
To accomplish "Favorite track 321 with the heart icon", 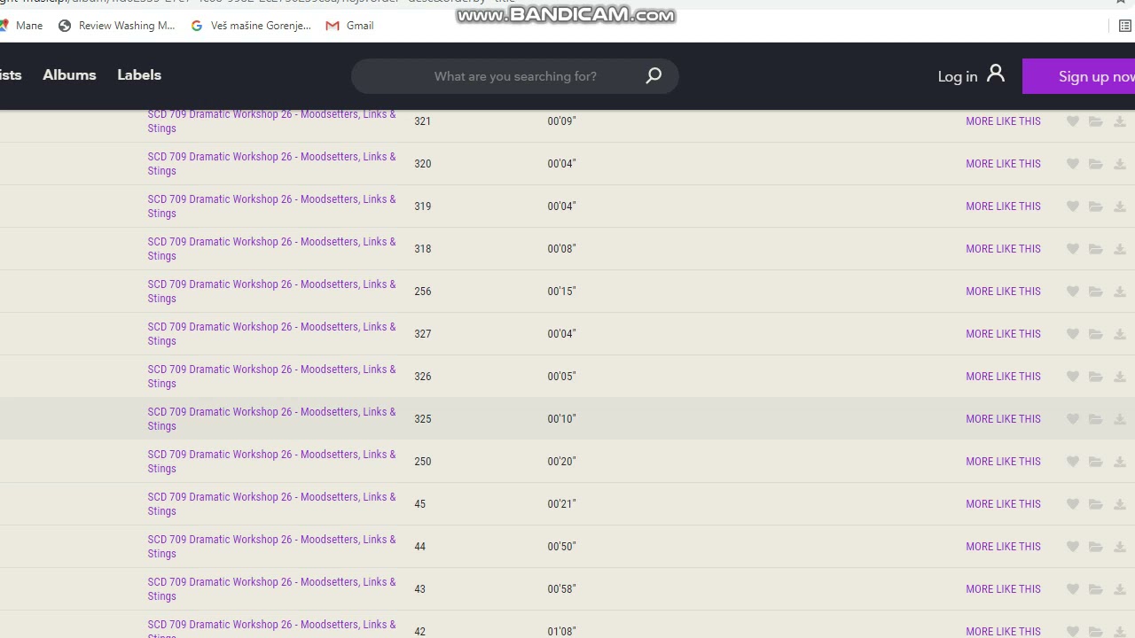I will tap(1073, 121).
